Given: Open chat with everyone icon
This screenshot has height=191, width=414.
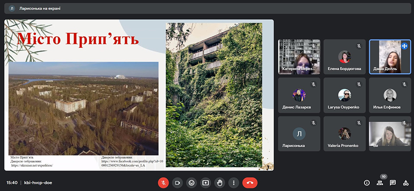Looking at the screenshot, I should click(x=393, y=183).
